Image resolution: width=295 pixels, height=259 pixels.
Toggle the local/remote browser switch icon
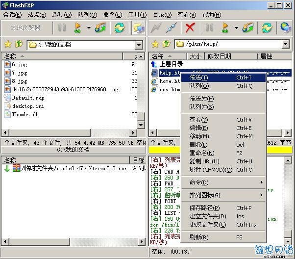[139, 28]
